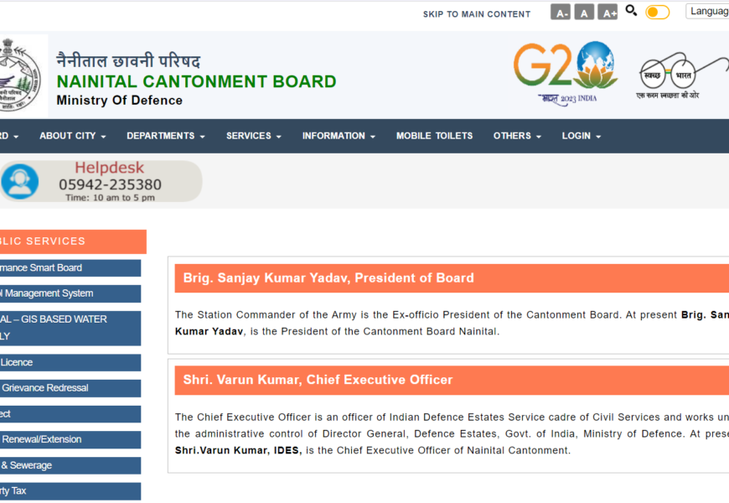Viewport: 729px width, 503px height.
Task: Reset font size with A button
Action: pyautogui.click(x=584, y=12)
